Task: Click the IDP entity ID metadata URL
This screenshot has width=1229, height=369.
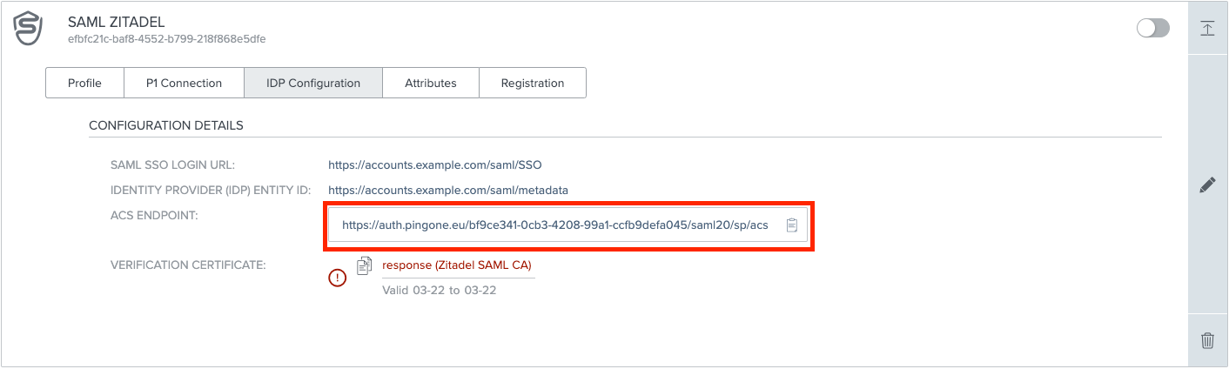Action: click(448, 190)
